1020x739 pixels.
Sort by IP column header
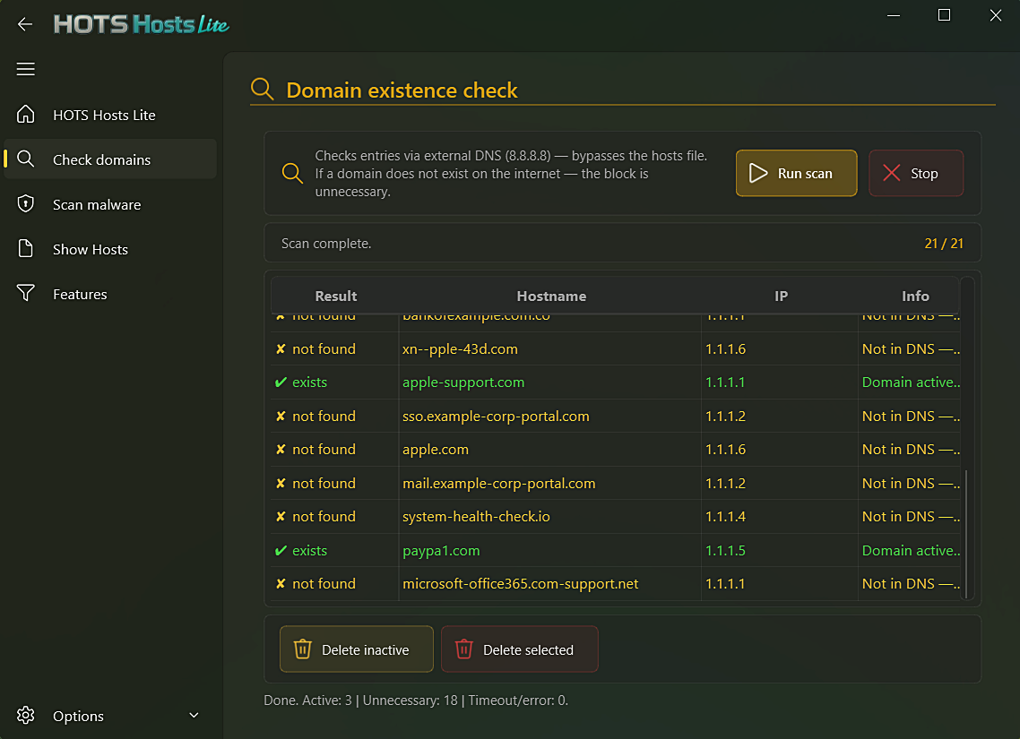click(781, 296)
